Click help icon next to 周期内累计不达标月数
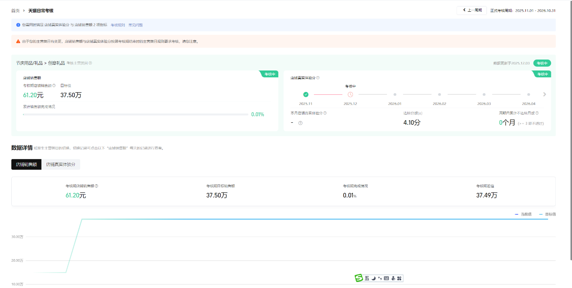 pyautogui.click(x=537, y=113)
